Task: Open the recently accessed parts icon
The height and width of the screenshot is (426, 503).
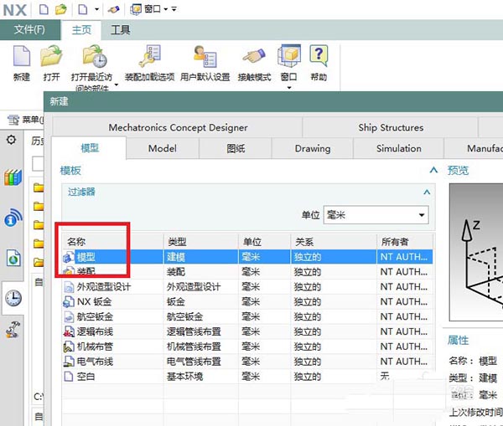Action: (x=94, y=56)
